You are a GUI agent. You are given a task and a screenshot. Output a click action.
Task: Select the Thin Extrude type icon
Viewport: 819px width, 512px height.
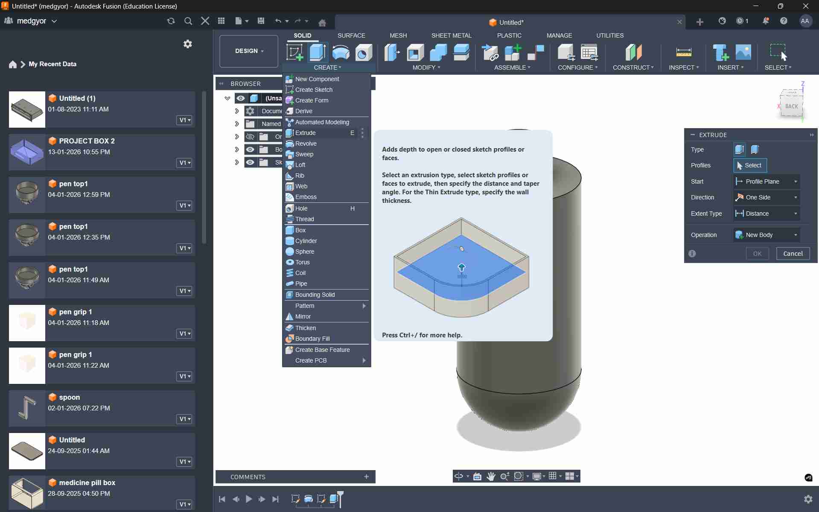click(755, 149)
